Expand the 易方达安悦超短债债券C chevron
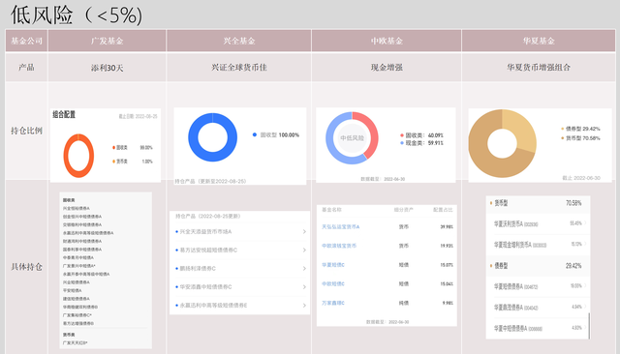620x354 pixels. pyautogui.click(x=304, y=251)
